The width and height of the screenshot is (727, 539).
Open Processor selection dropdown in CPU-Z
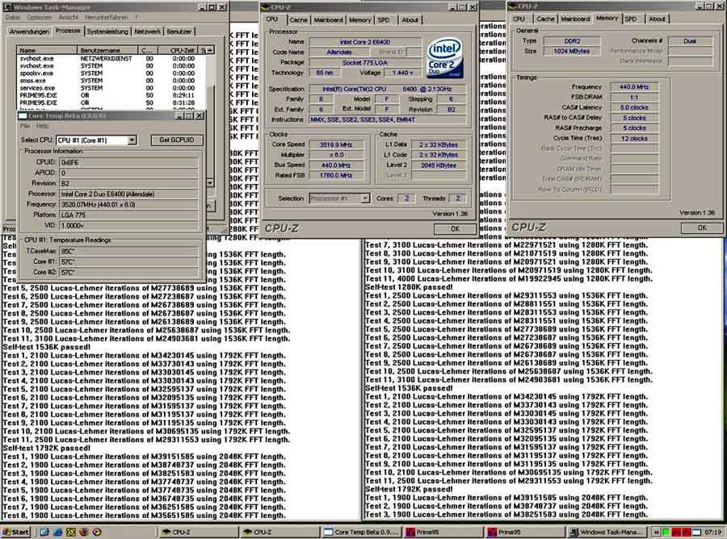click(339, 198)
